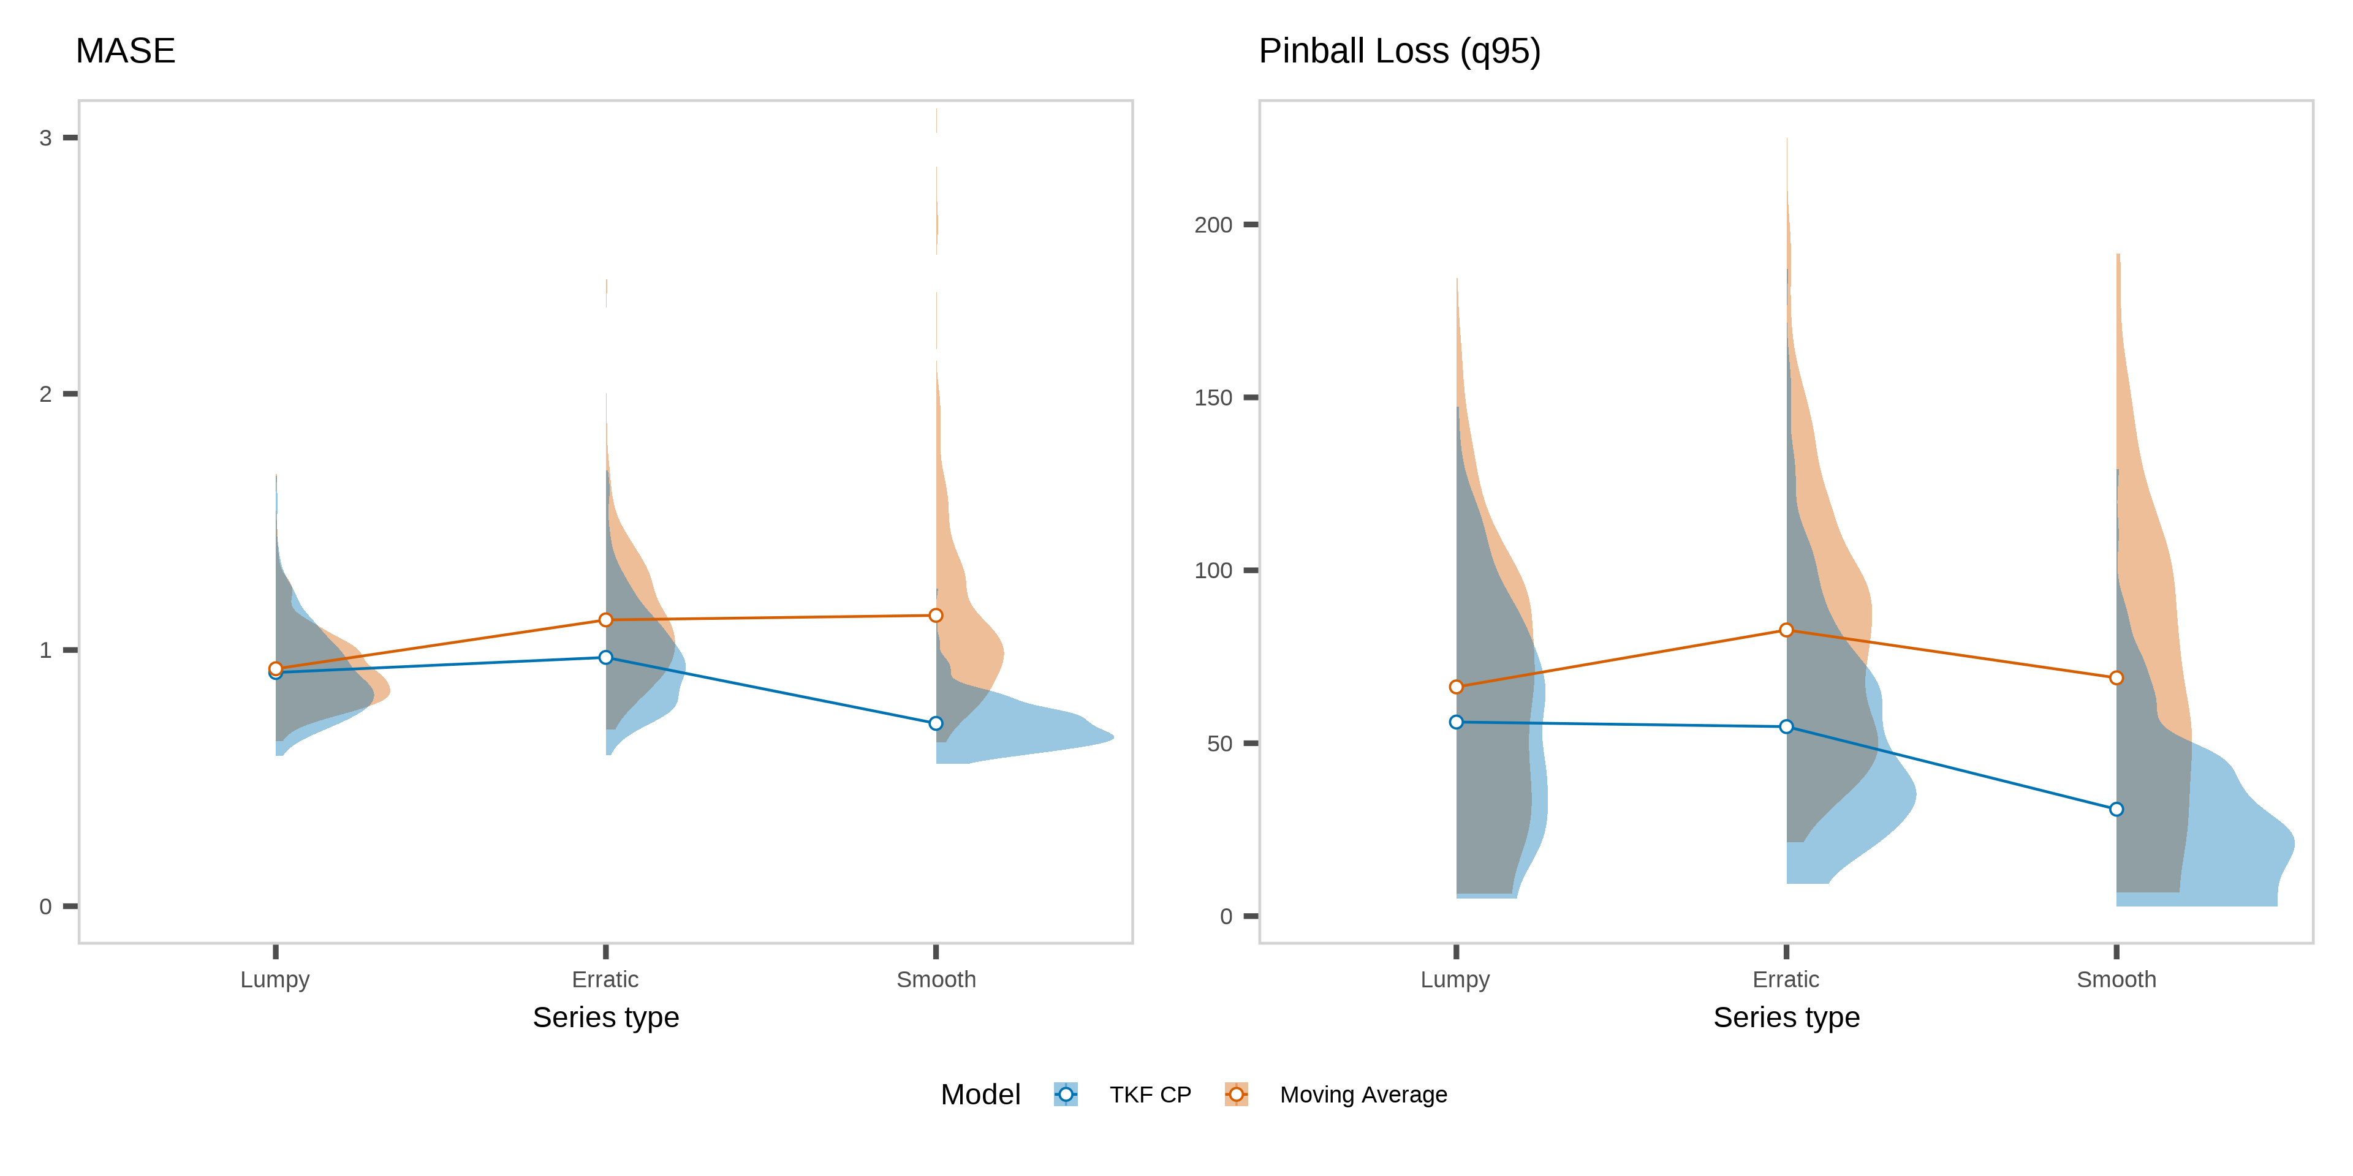Click TKF CP Smooth point in MASE chart
The height and width of the screenshot is (1176, 2353).
(935, 723)
